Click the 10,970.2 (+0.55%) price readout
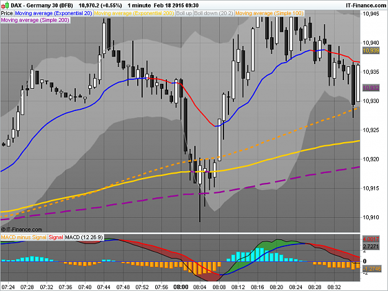388x291 pixels. point(100,6)
